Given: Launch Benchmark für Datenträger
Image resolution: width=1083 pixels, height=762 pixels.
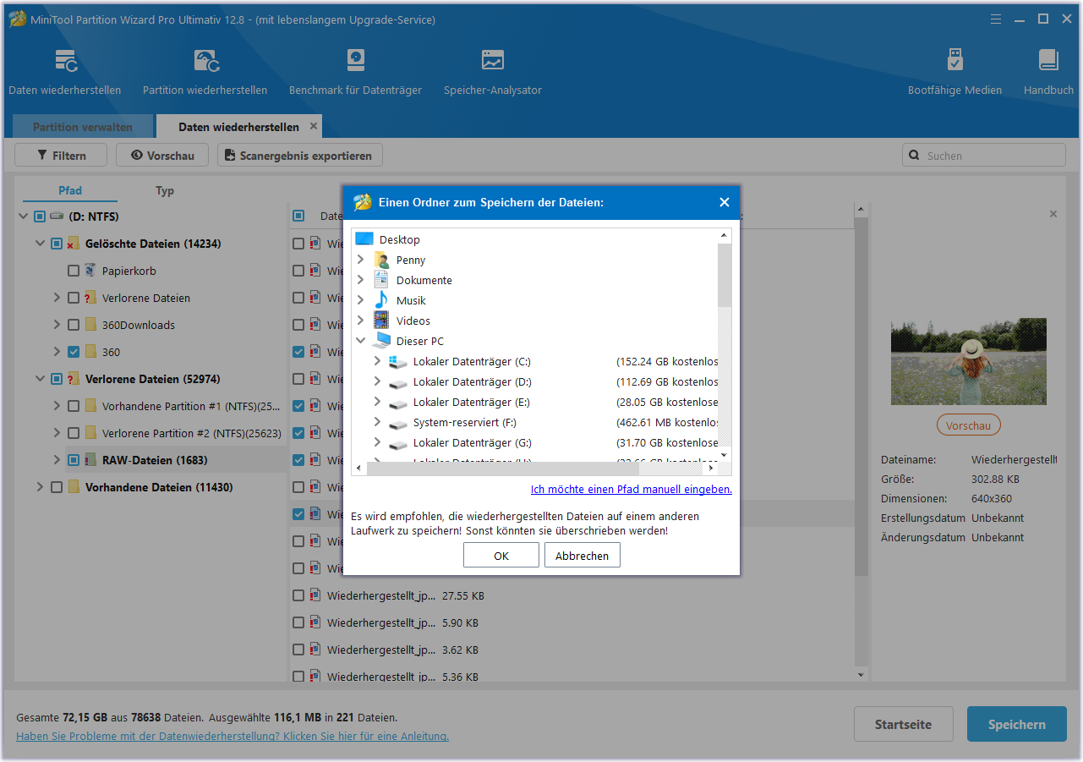Looking at the screenshot, I should pos(356,61).
